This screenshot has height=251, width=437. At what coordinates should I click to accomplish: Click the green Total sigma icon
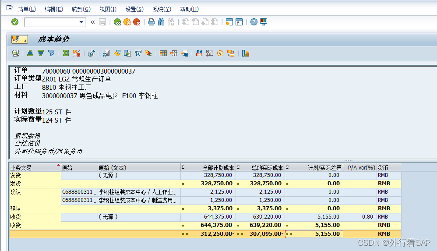coord(66,53)
